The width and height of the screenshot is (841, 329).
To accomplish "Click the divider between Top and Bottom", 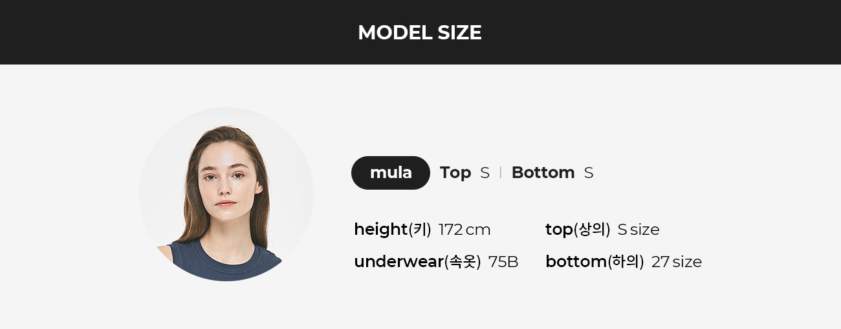I will 501,173.
